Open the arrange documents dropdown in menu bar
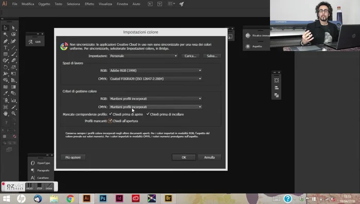This screenshot has height=204, width=360. (x=171, y=4)
